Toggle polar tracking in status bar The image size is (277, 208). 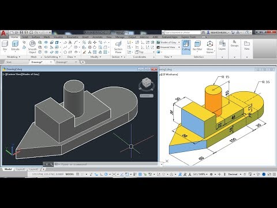coord(106,174)
